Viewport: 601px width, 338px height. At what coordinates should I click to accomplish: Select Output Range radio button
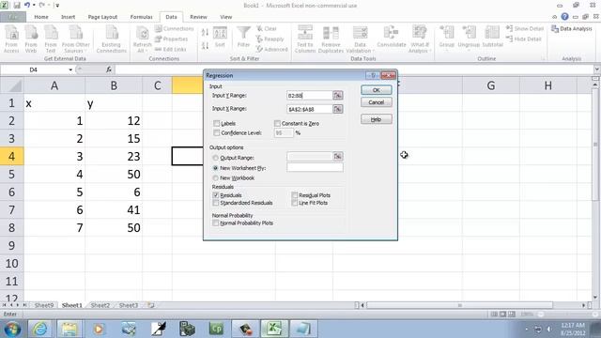(x=215, y=158)
